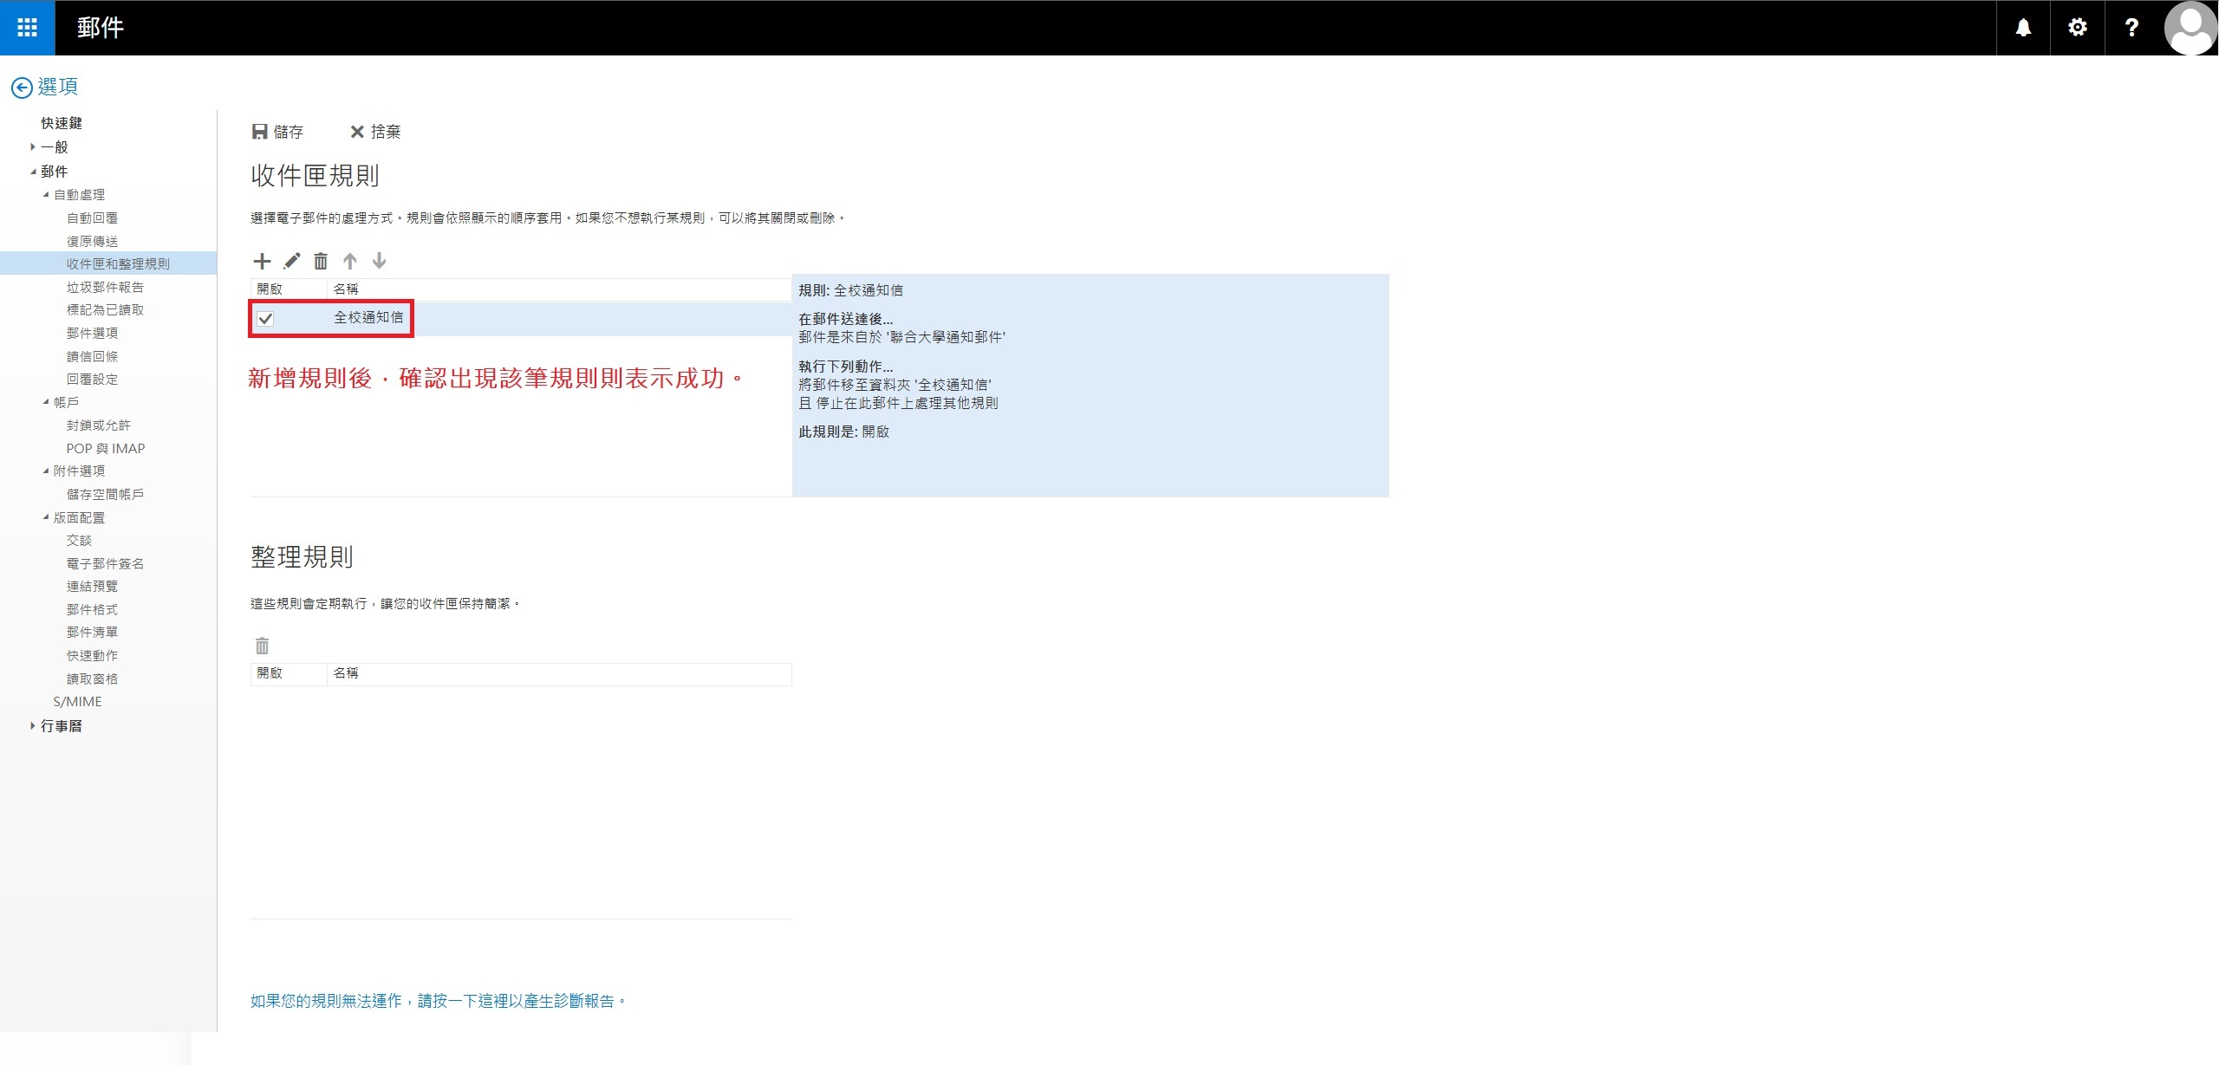
Task: Expand the 行事曆 tree section
Action: 33,726
